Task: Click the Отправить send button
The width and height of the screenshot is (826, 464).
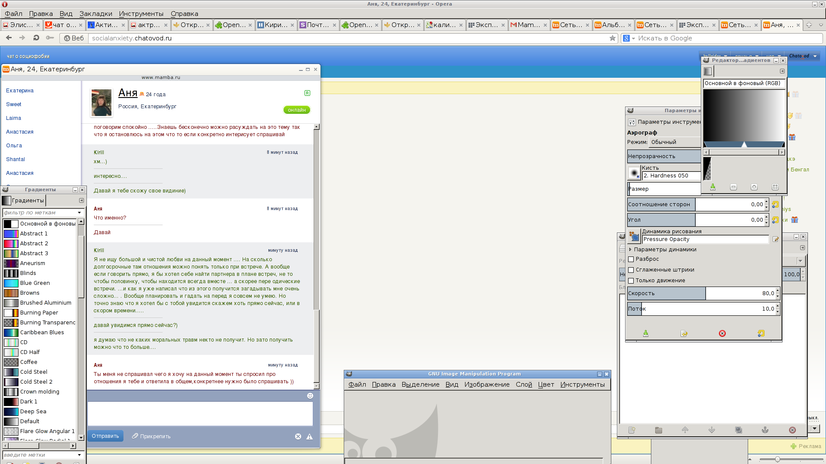Action: (105, 436)
